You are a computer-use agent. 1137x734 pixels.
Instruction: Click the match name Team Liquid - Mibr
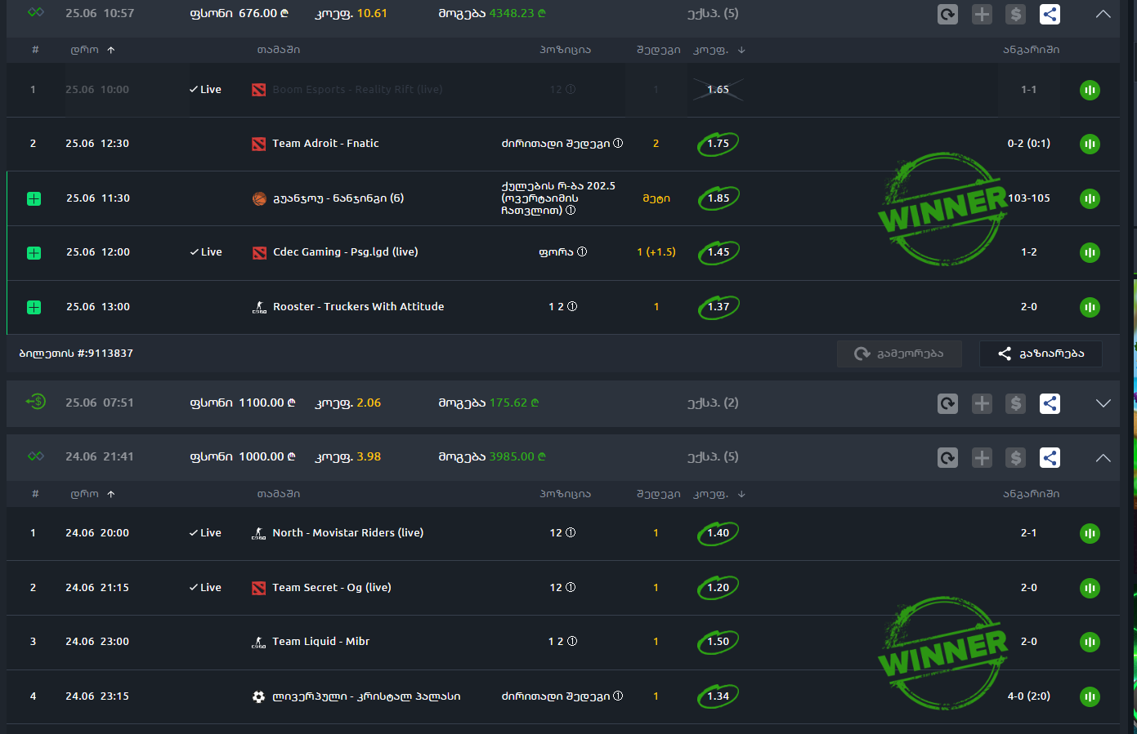(321, 641)
